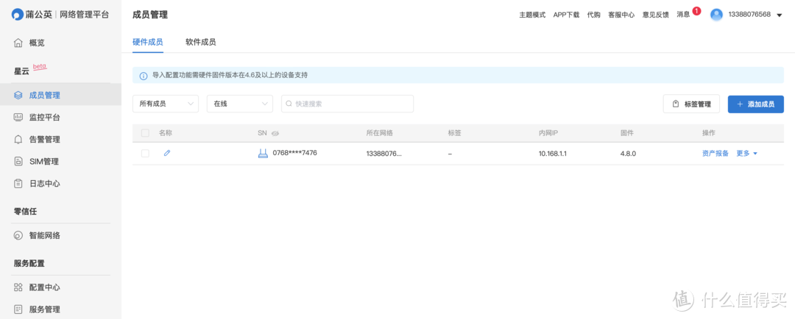
Task: Click the 智能网络 icon
Action: (x=18, y=235)
